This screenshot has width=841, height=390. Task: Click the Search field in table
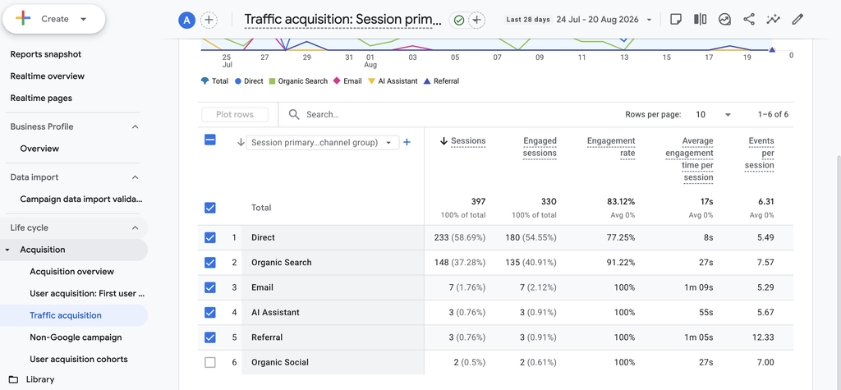click(451, 114)
